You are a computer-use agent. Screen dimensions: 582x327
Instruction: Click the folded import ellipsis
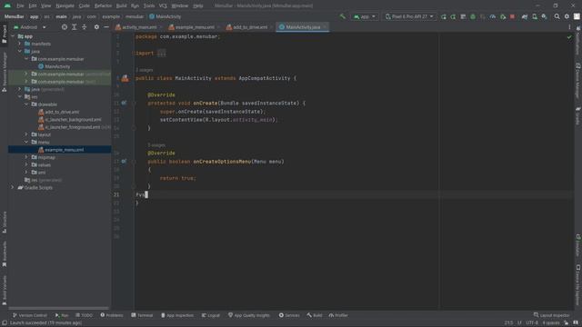(161, 54)
